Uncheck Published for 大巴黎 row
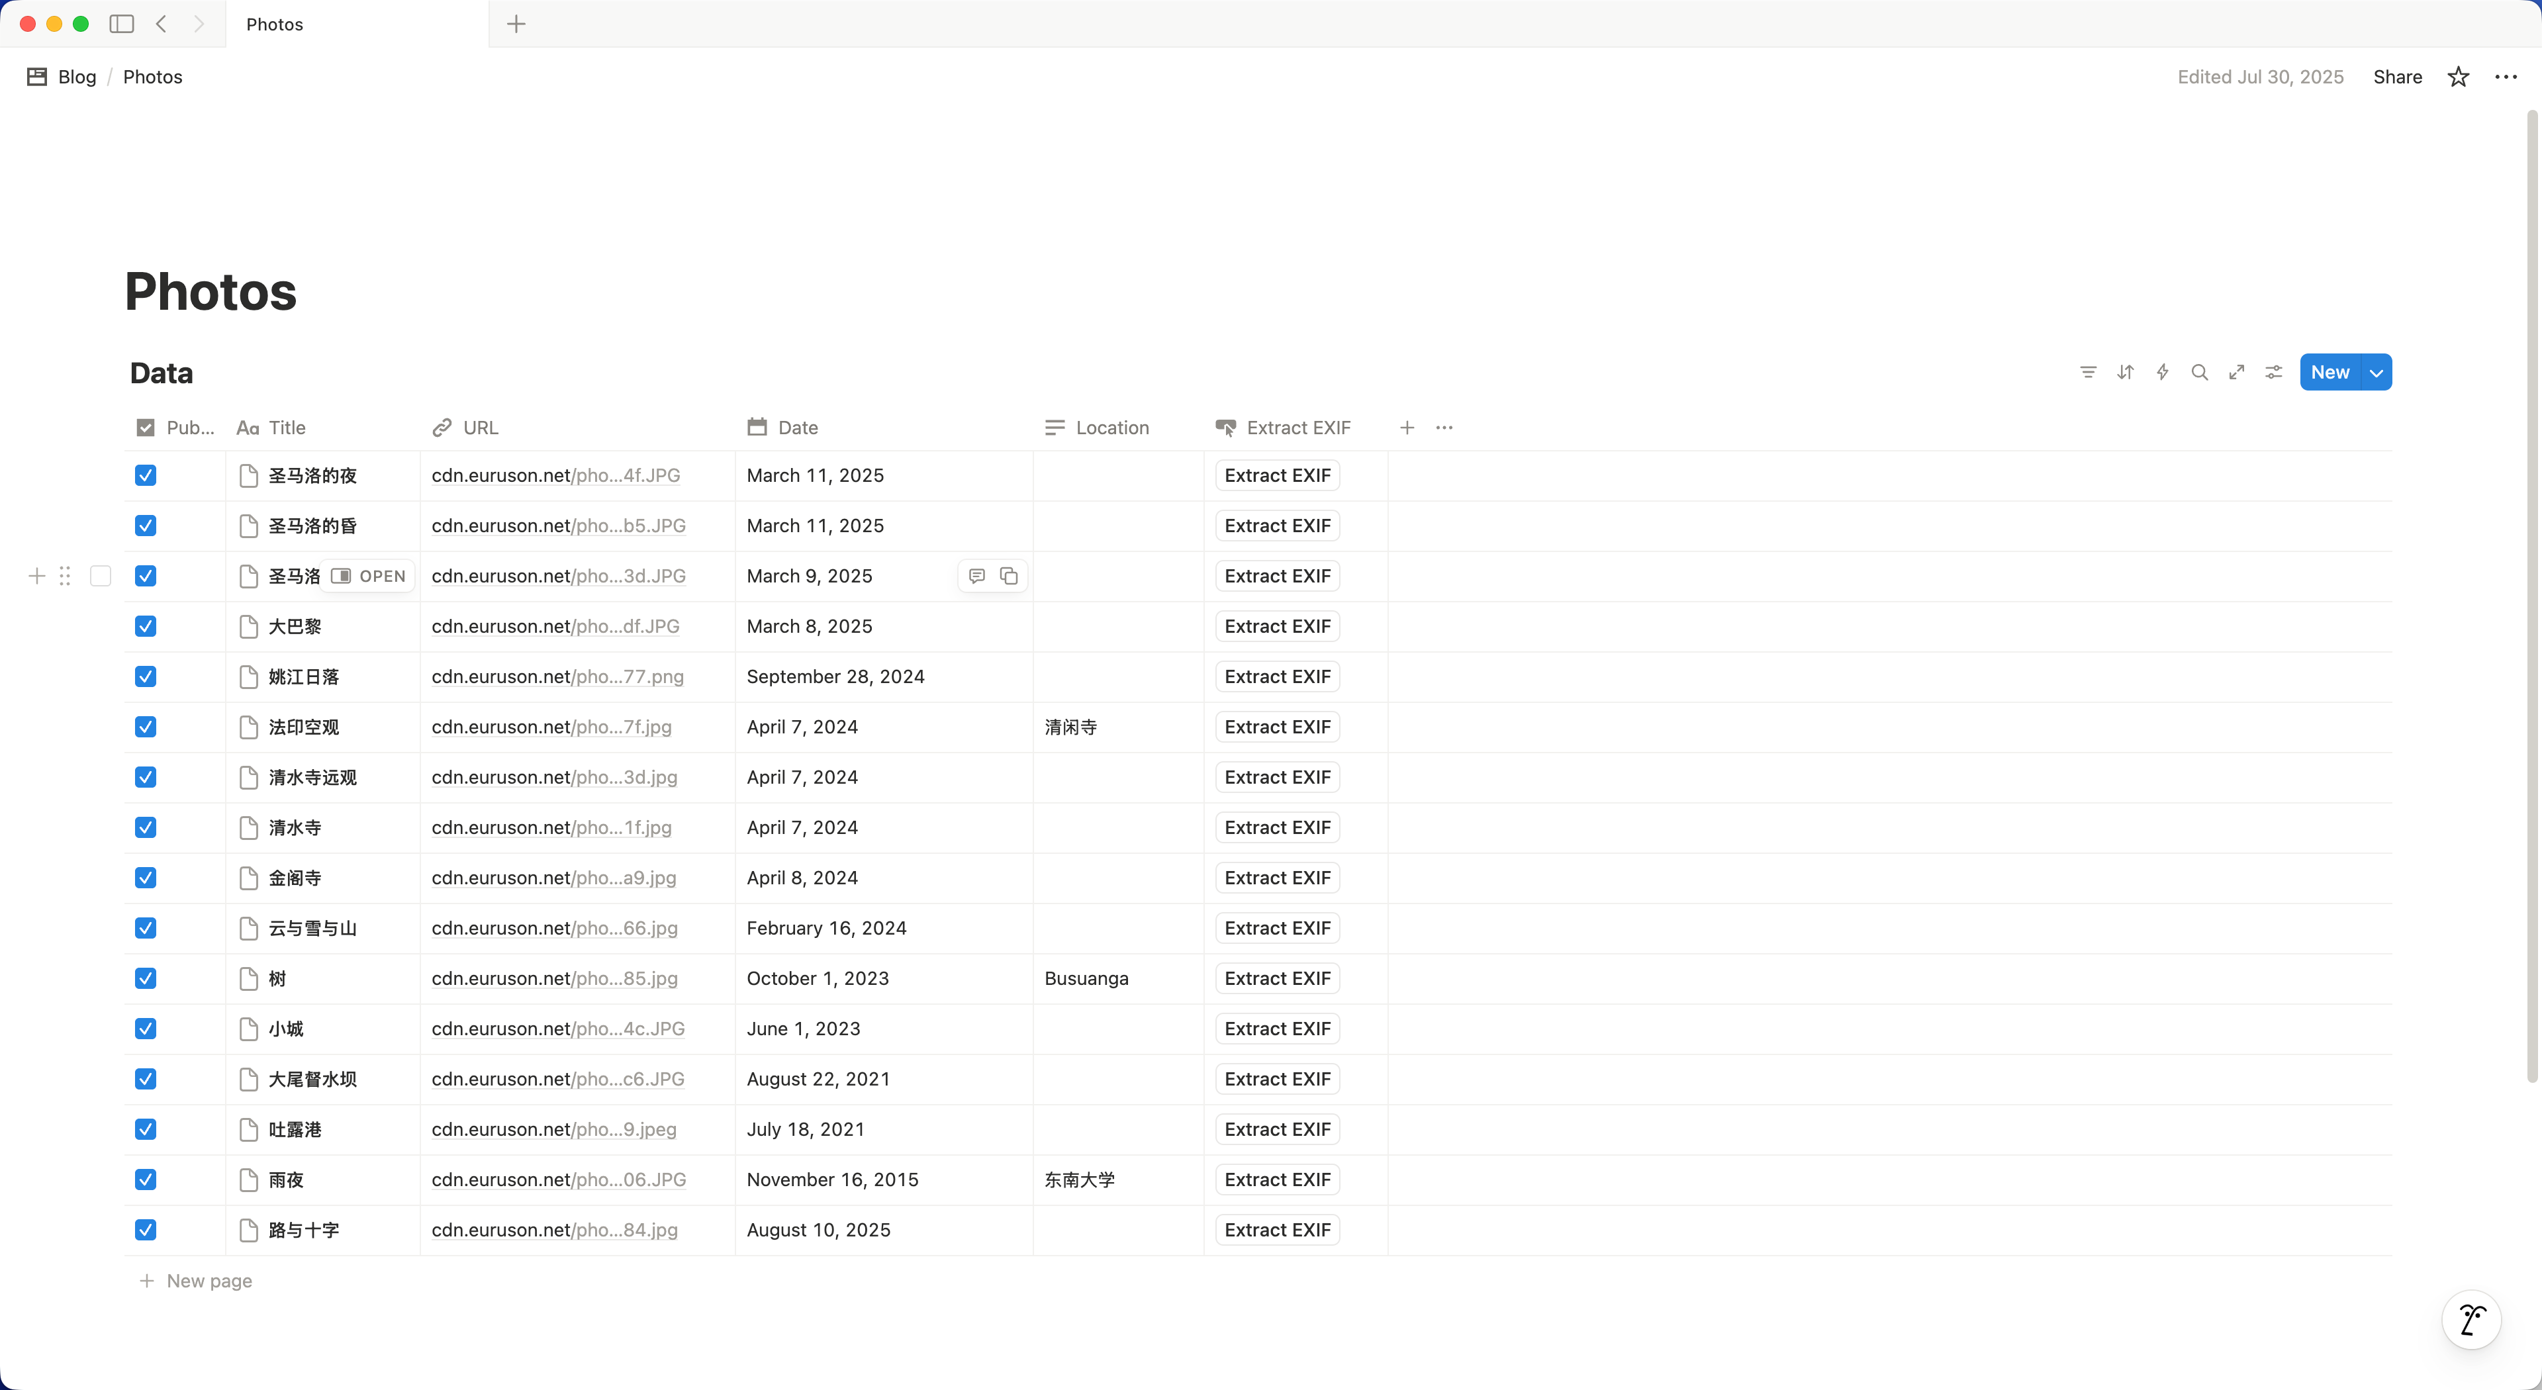 pyautogui.click(x=145, y=626)
